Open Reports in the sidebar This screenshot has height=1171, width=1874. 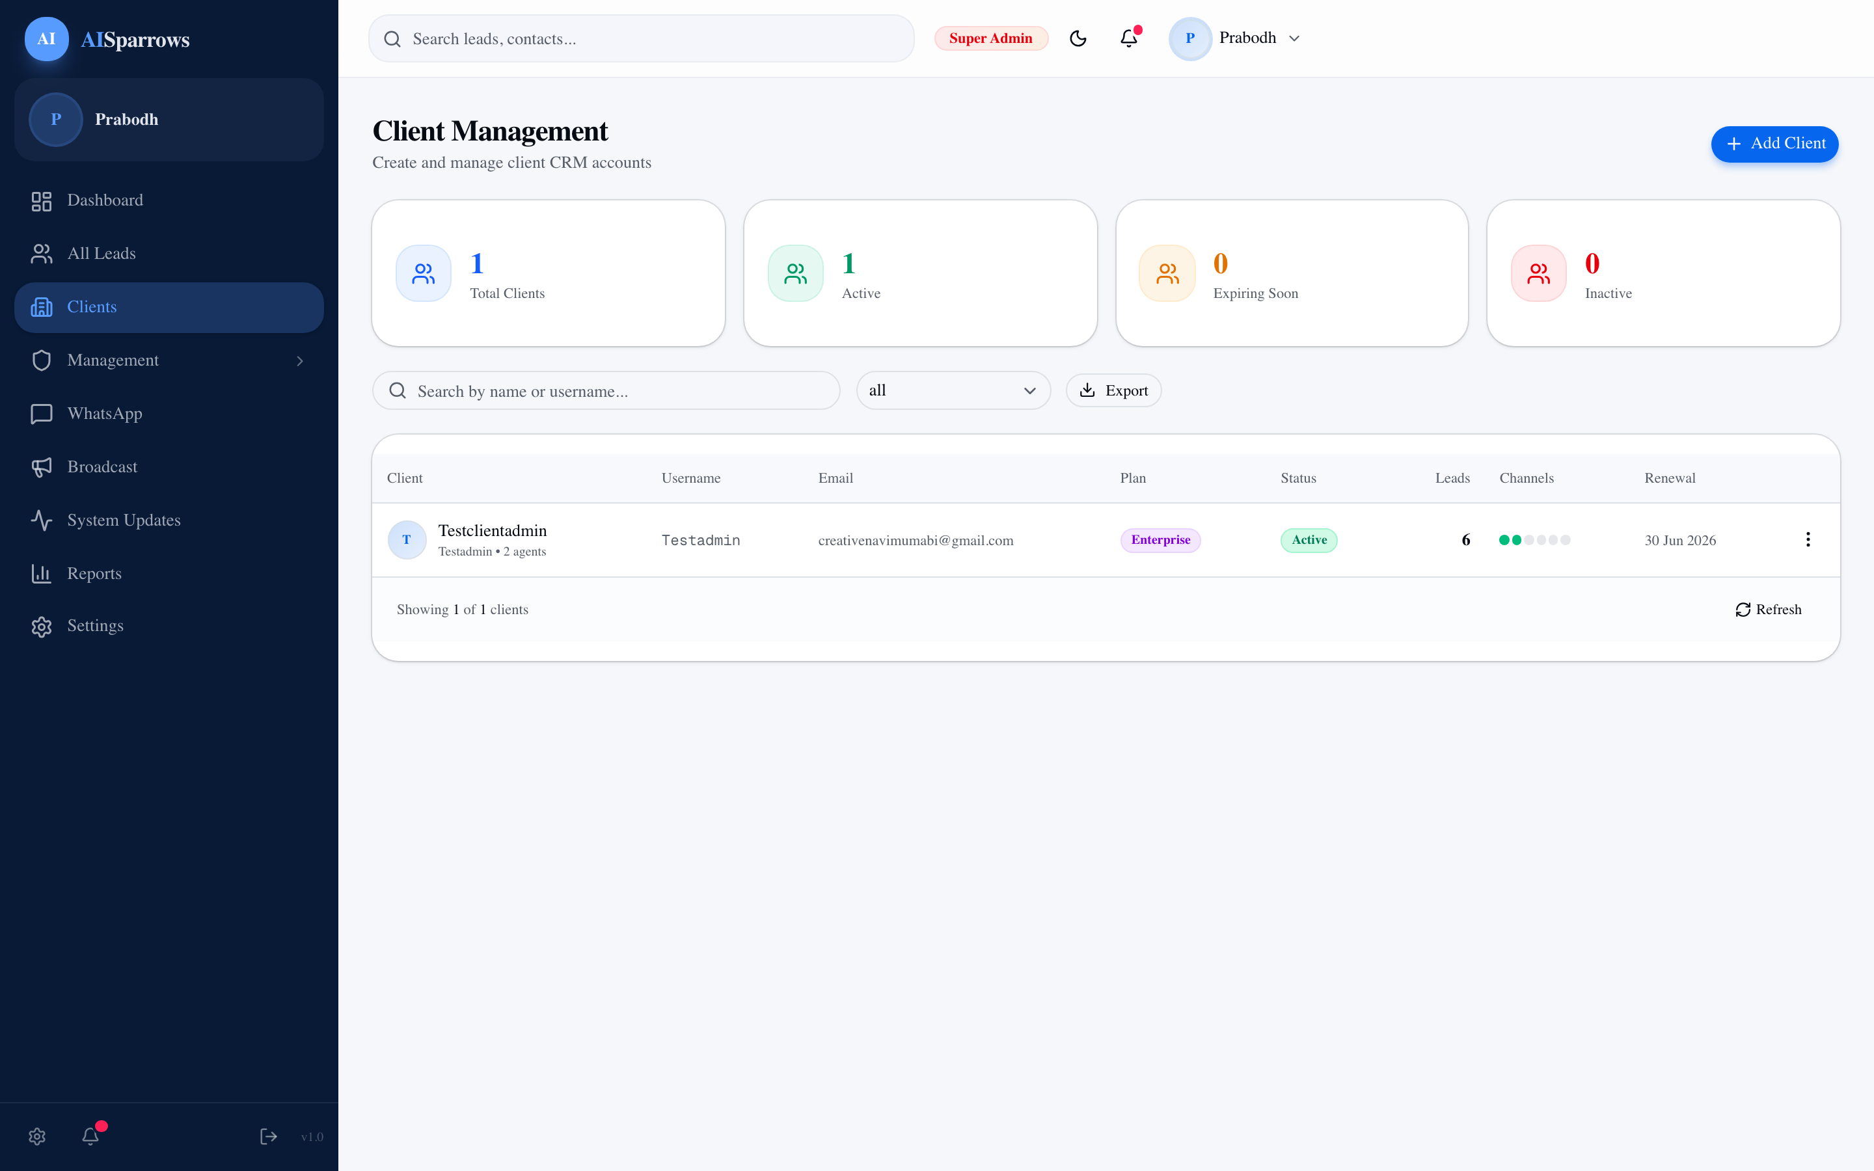tap(169, 574)
